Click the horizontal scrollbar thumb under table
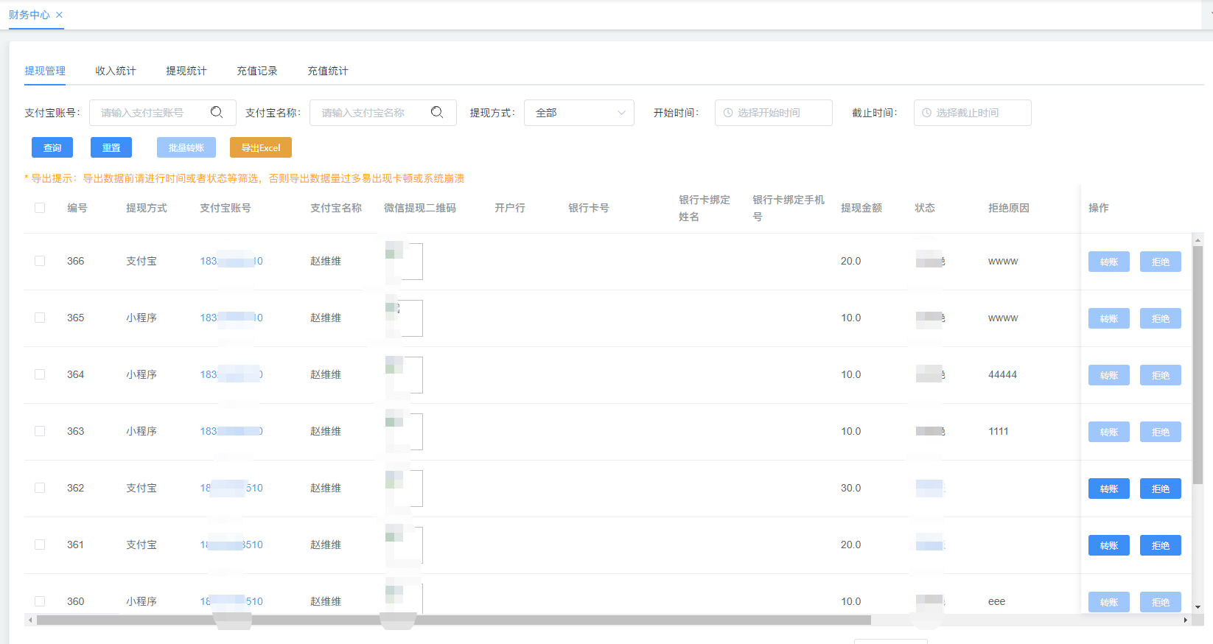This screenshot has height=644, width=1213. click(454, 620)
